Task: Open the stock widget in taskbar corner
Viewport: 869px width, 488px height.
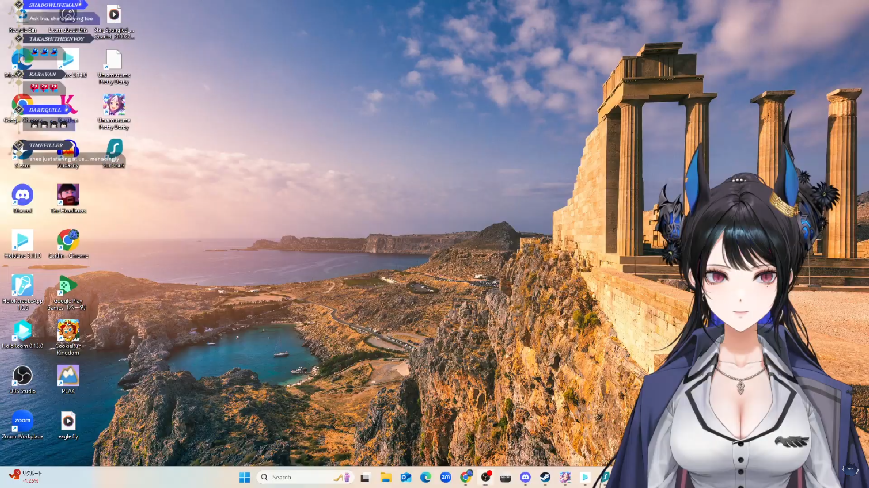Action: click(x=25, y=476)
